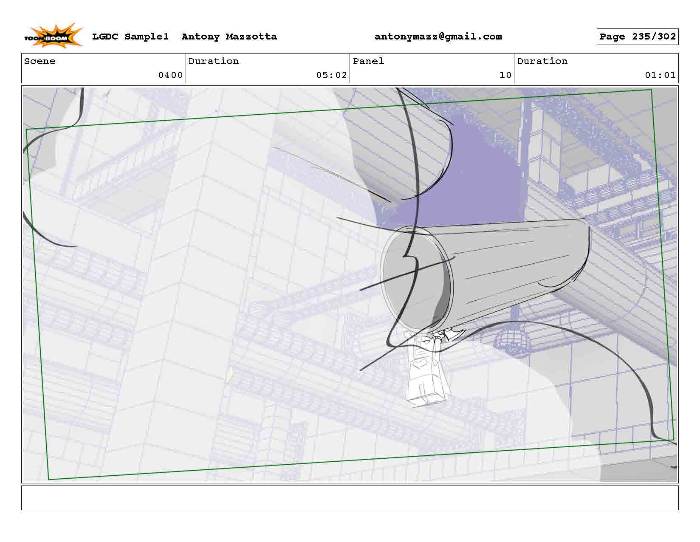Click the "Panel" header label
This screenshot has height=542, width=700.
pos(369,61)
